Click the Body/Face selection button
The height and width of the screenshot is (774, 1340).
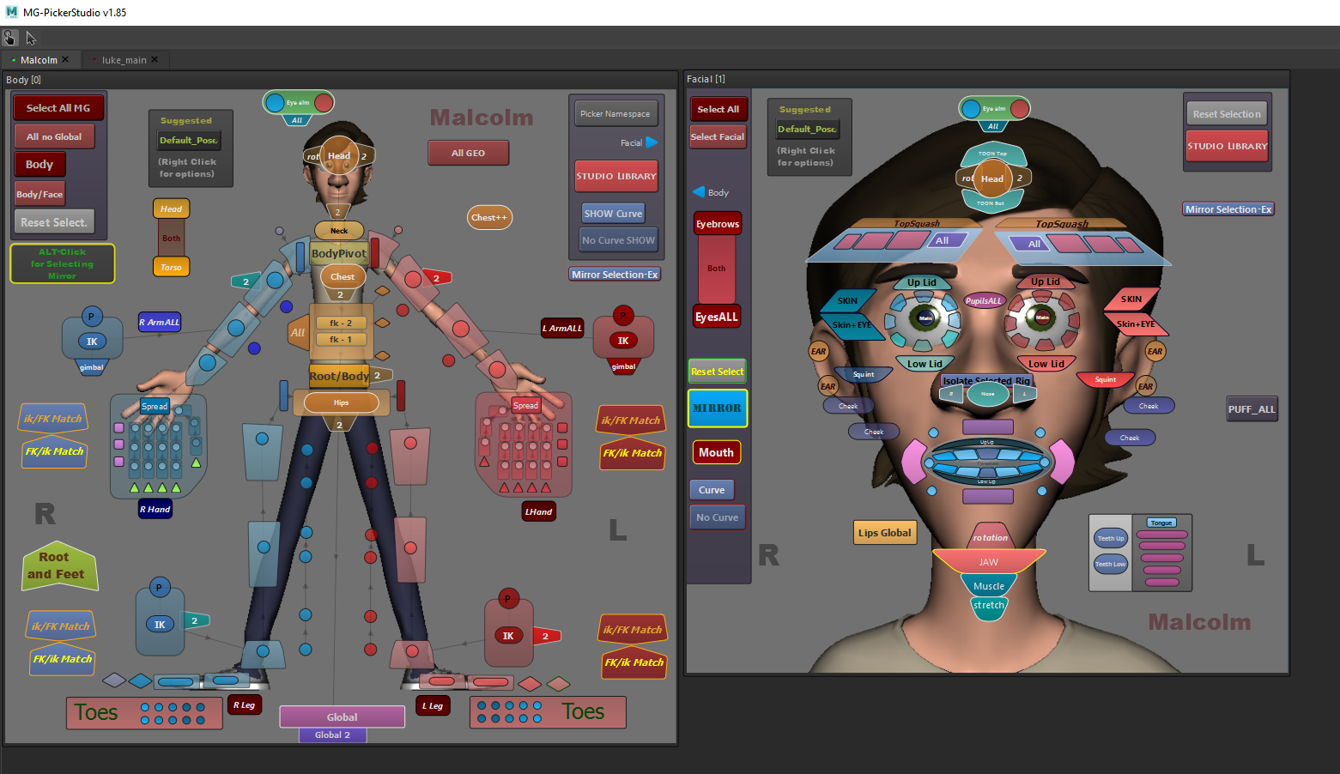point(39,194)
